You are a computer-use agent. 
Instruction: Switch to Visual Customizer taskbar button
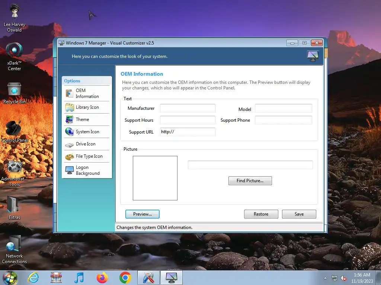[x=171, y=278]
